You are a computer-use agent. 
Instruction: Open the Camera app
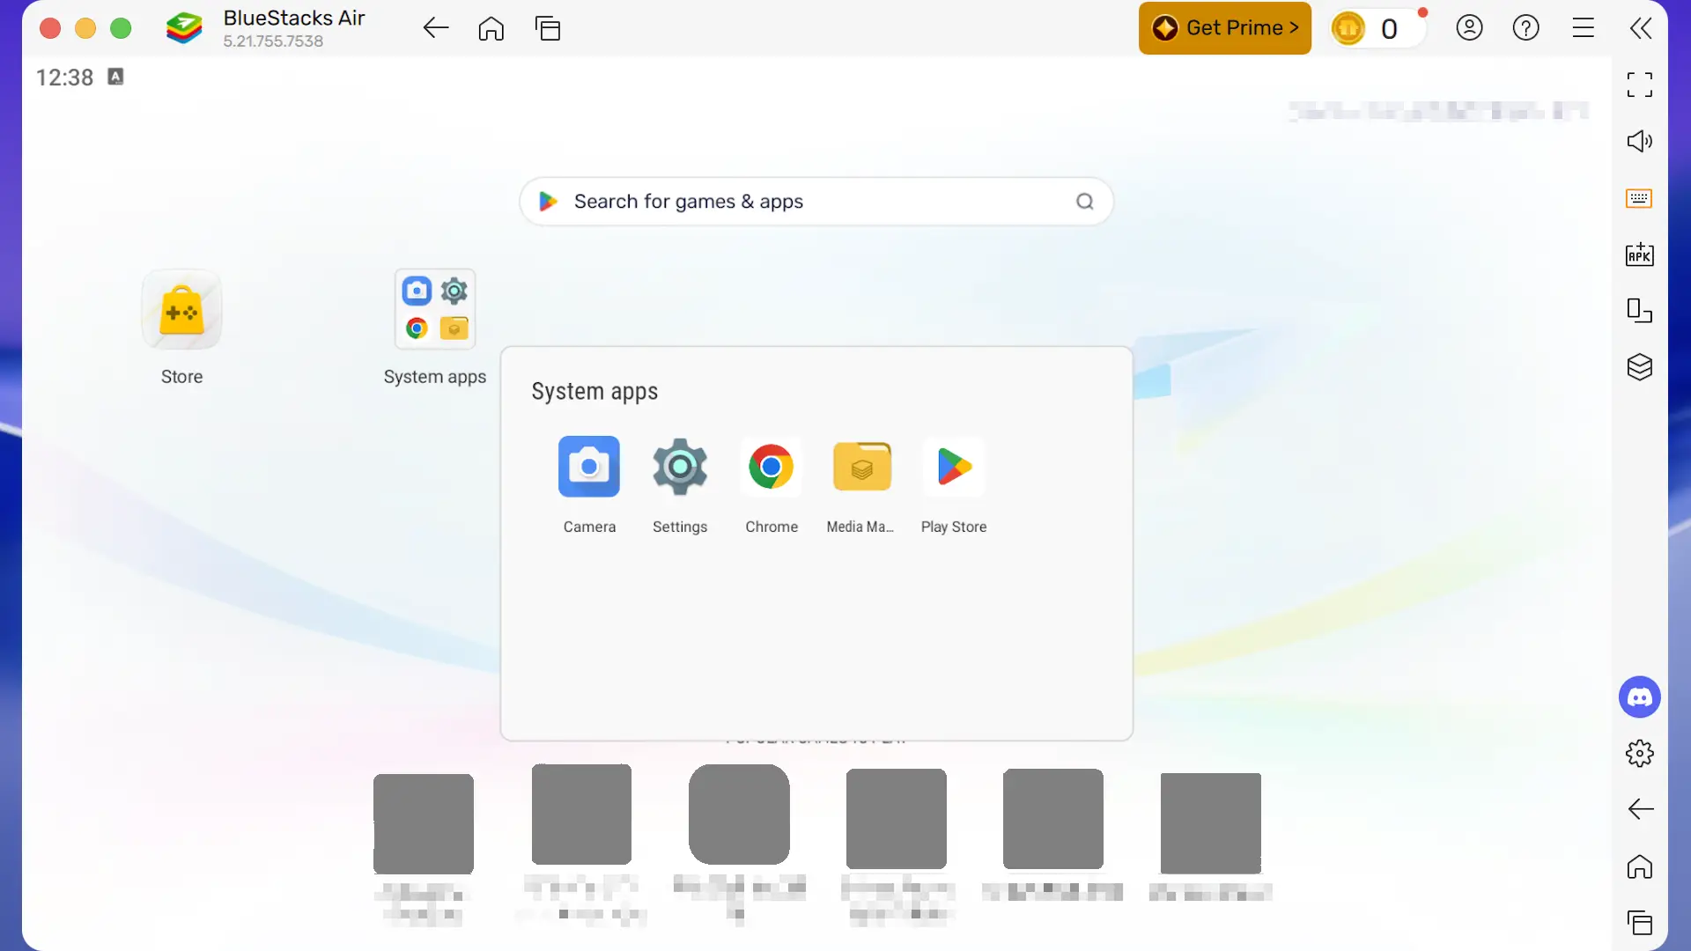(588, 467)
